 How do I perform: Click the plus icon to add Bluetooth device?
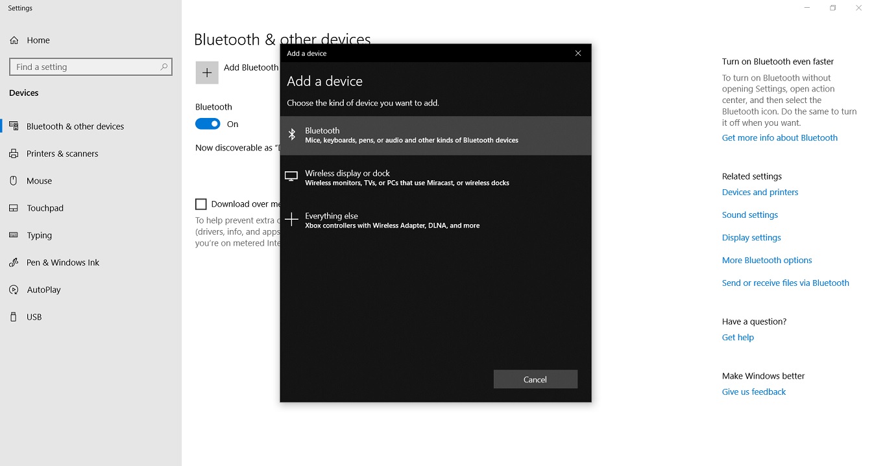[x=207, y=73]
